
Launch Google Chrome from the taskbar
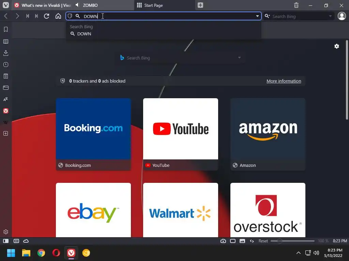(x=41, y=253)
